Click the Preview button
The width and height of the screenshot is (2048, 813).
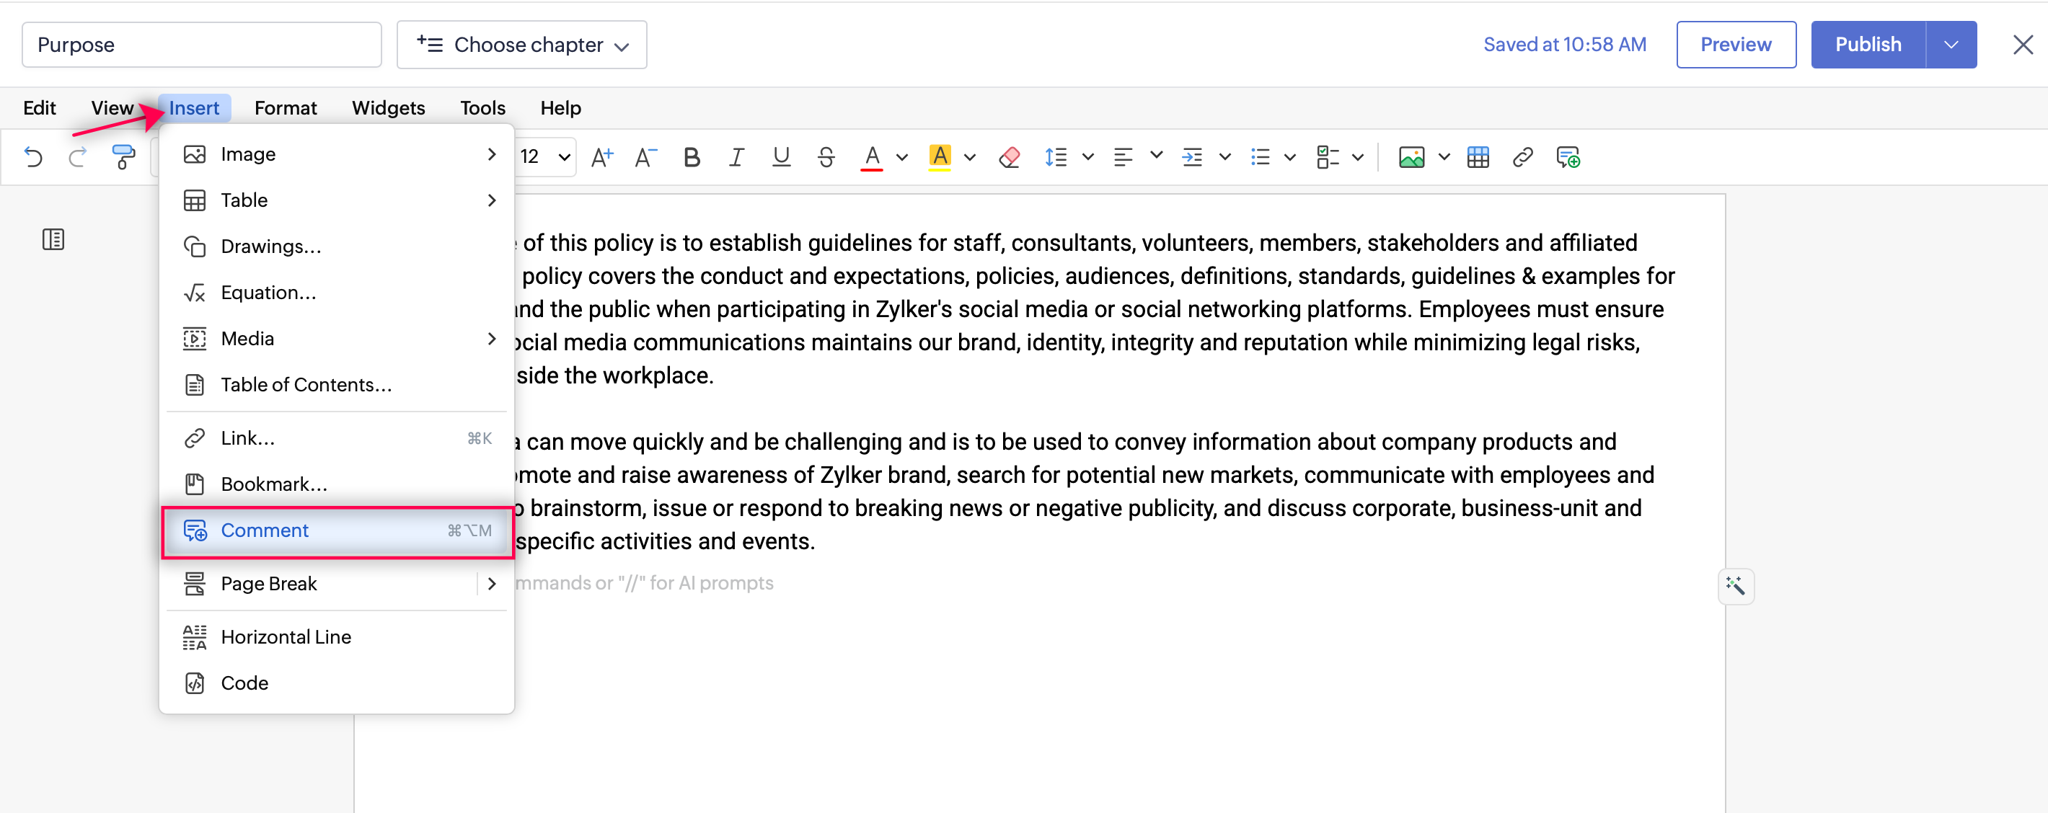1735,45
